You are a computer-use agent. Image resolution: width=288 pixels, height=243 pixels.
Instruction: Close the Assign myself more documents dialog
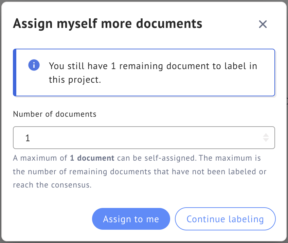(263, 24)
